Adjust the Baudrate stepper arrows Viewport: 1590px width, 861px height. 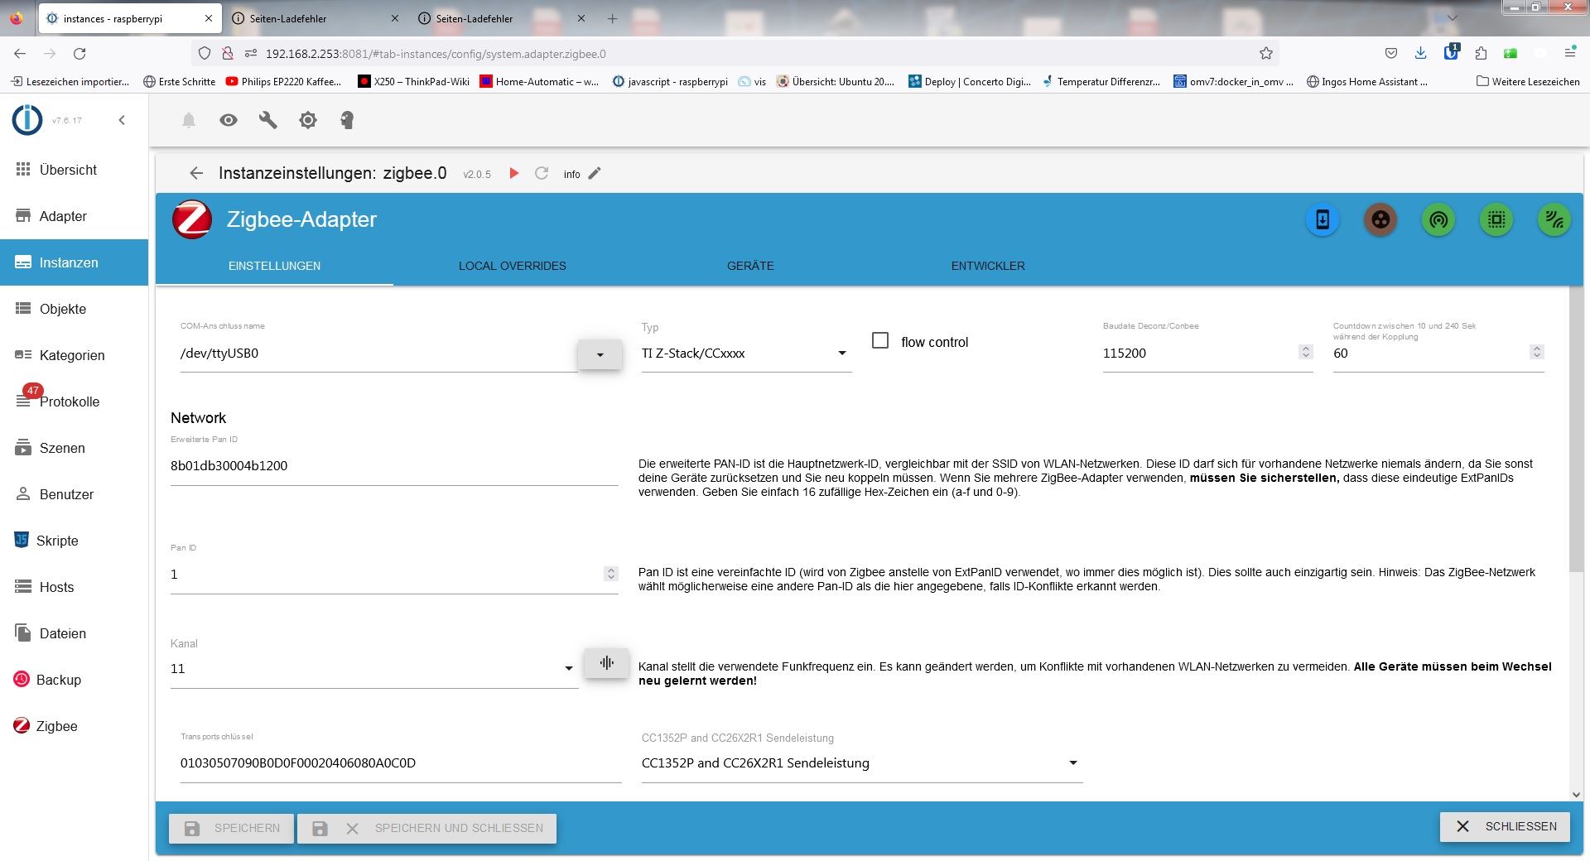pyautogui.click(x=1306, y=352)
